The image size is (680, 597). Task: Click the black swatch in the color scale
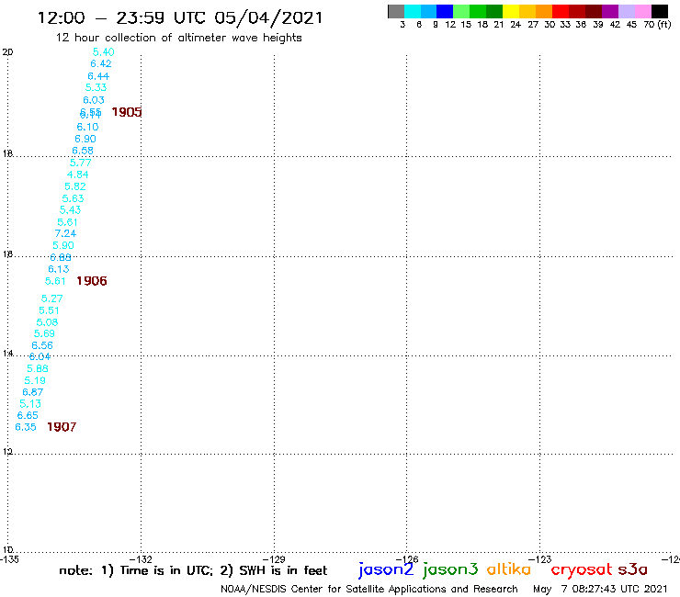660,11
